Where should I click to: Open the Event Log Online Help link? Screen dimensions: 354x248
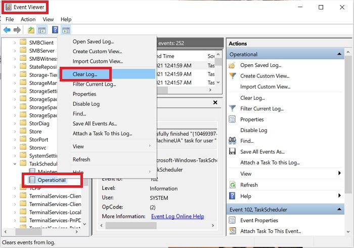click(178, 216)
